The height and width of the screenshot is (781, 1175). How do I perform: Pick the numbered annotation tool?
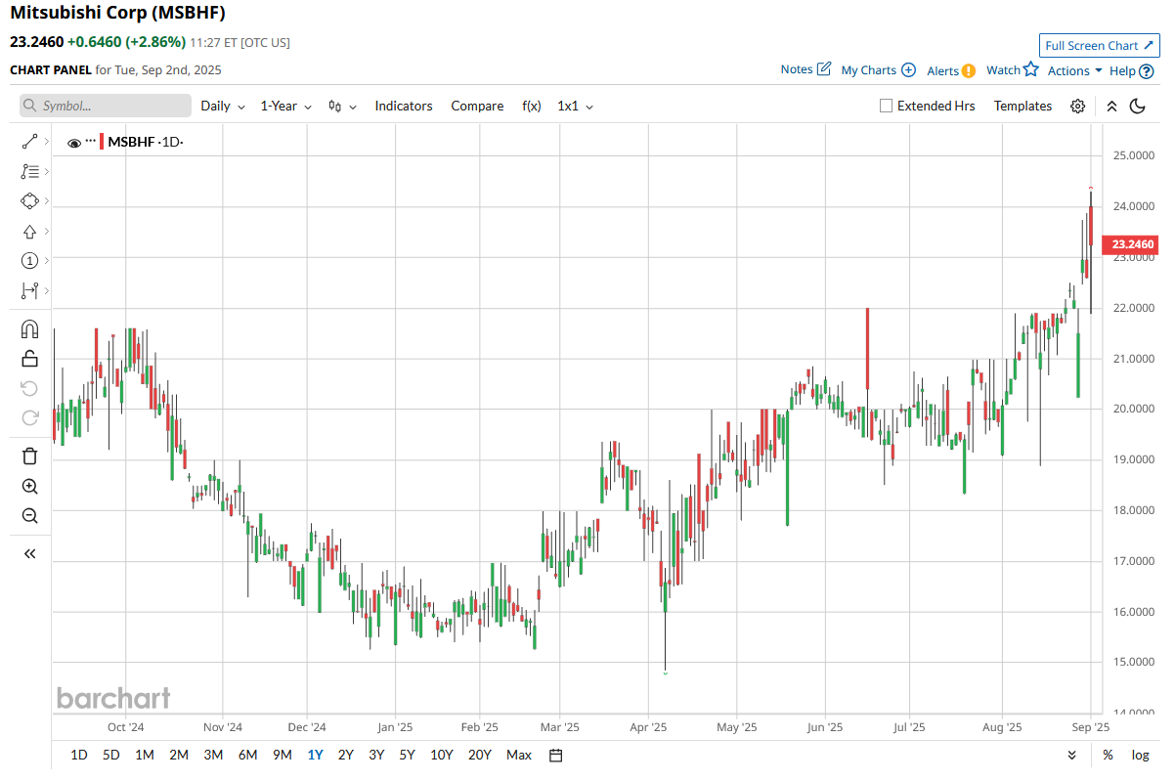click(29, 261)
